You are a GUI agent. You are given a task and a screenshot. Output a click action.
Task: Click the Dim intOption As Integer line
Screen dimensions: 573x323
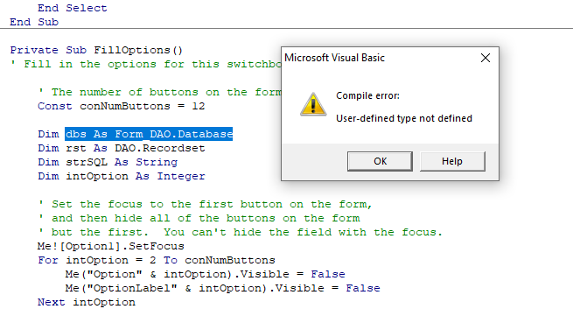[x=122, y=176]
